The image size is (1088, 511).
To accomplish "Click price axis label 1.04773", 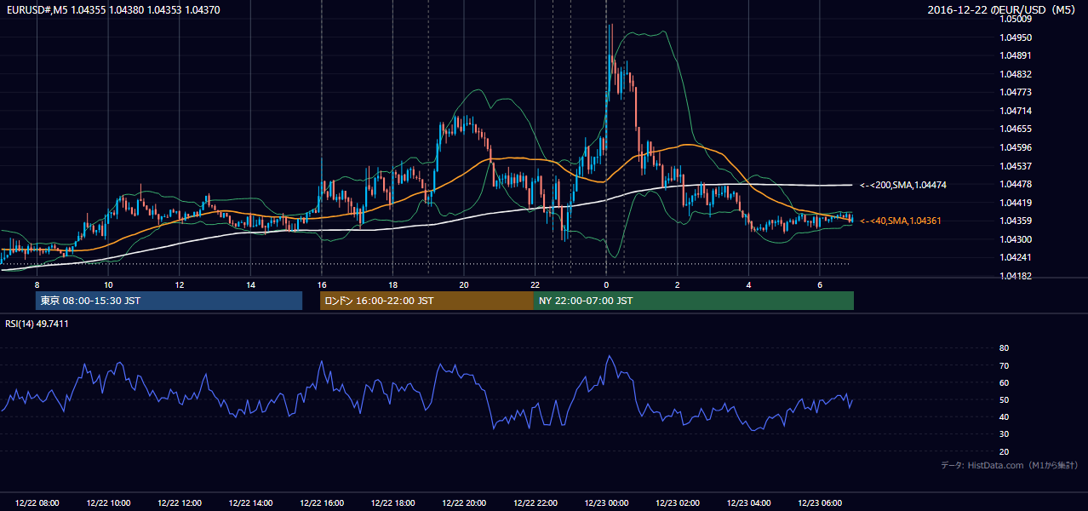I will [1016, 92].
